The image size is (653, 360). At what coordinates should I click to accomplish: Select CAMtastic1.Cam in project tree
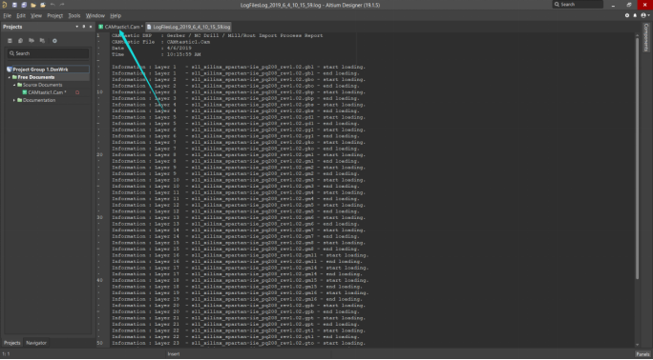48,92
